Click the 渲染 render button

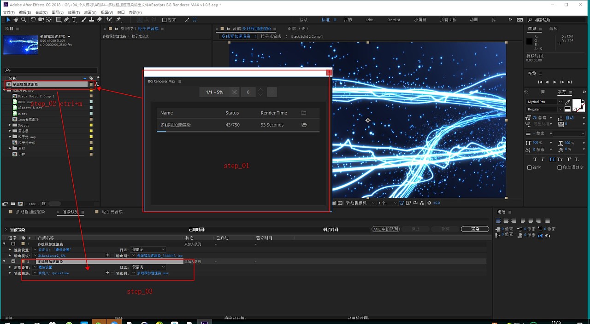475,229
